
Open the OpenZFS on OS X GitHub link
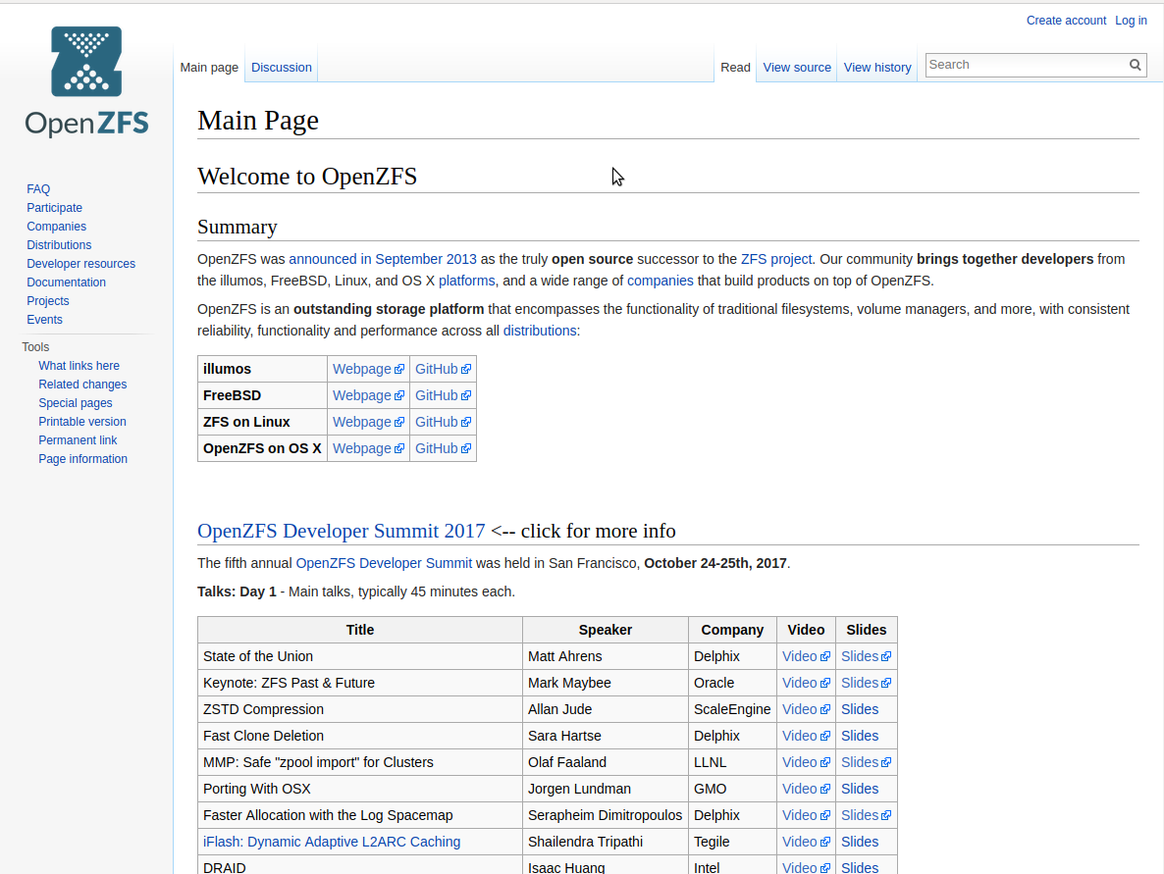tap(443, 448)
